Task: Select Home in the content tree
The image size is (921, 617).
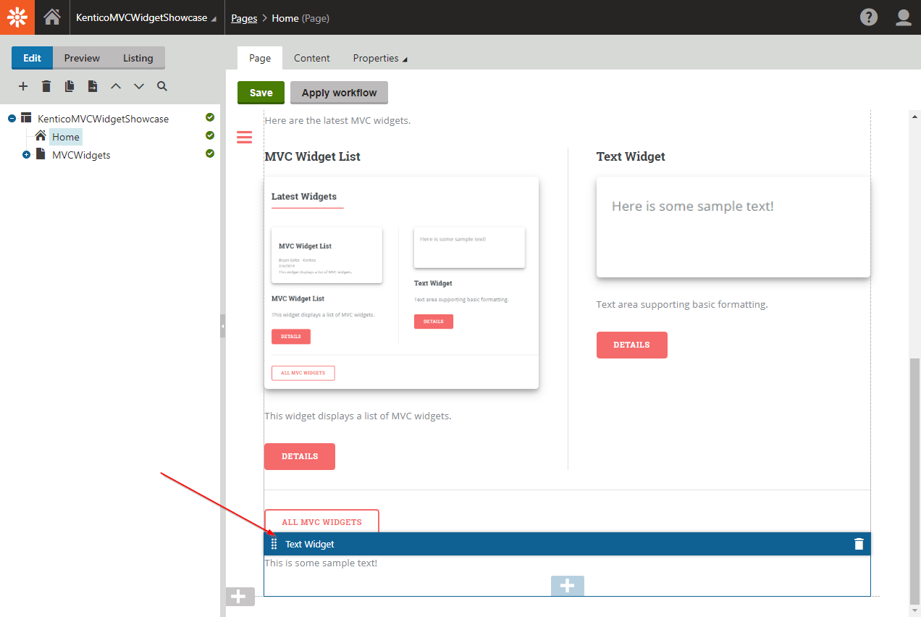Action: [65, 137]
